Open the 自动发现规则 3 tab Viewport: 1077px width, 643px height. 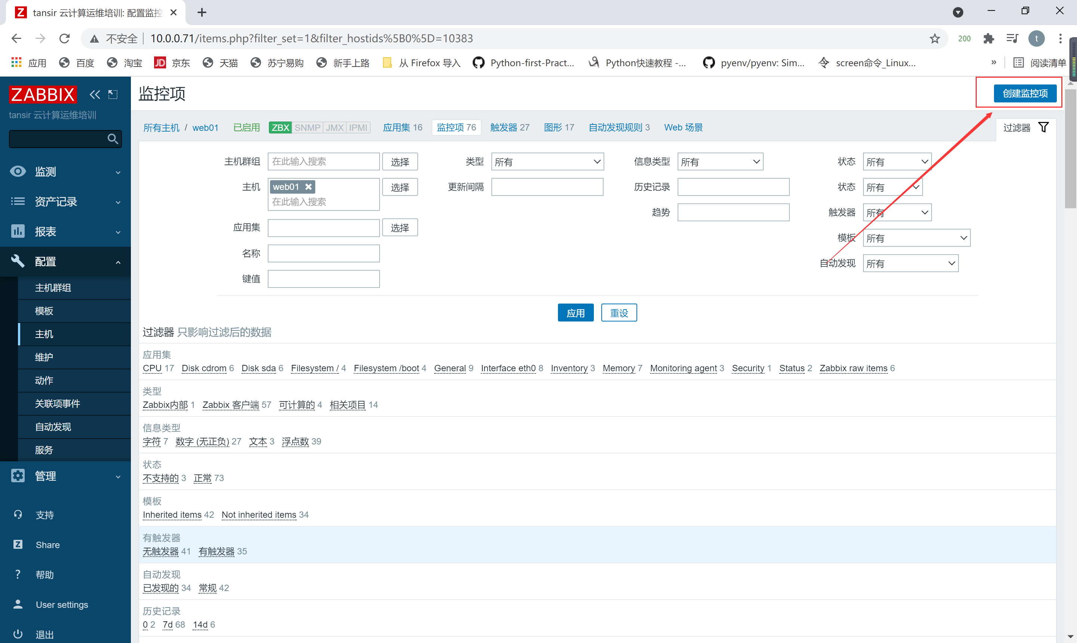tap(619, 127)
